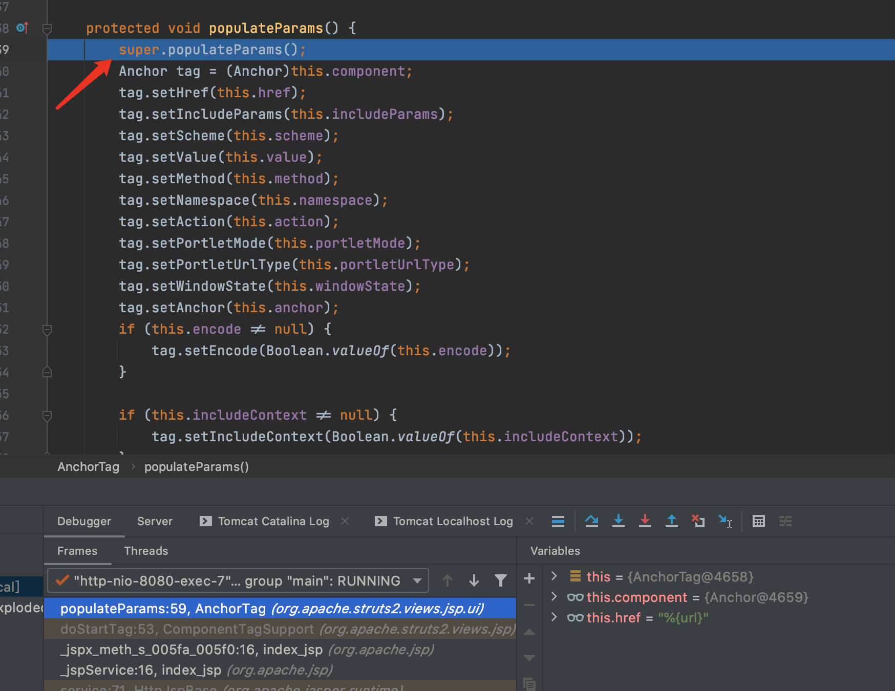Select _jspx_meth_s_005fa_005f0:16 frame
The height and width of the screenshot is (691, 895).
[x=280, y=650]
